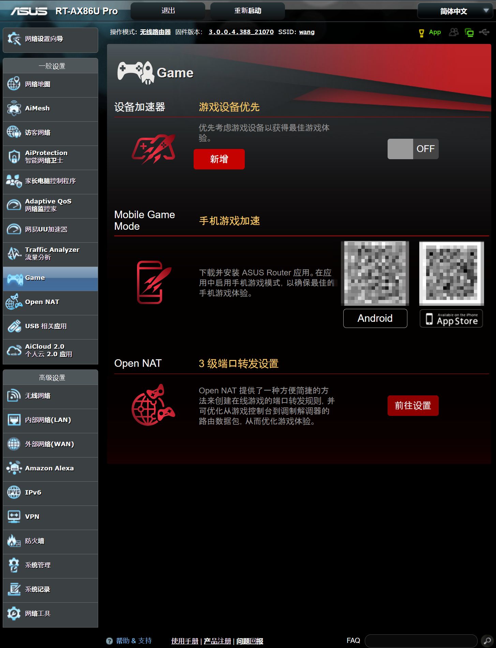The height and width of the screenshot is (648, 496).
Task: Click the 前往设置 button for Open NAT
Action: click(413, 406)
